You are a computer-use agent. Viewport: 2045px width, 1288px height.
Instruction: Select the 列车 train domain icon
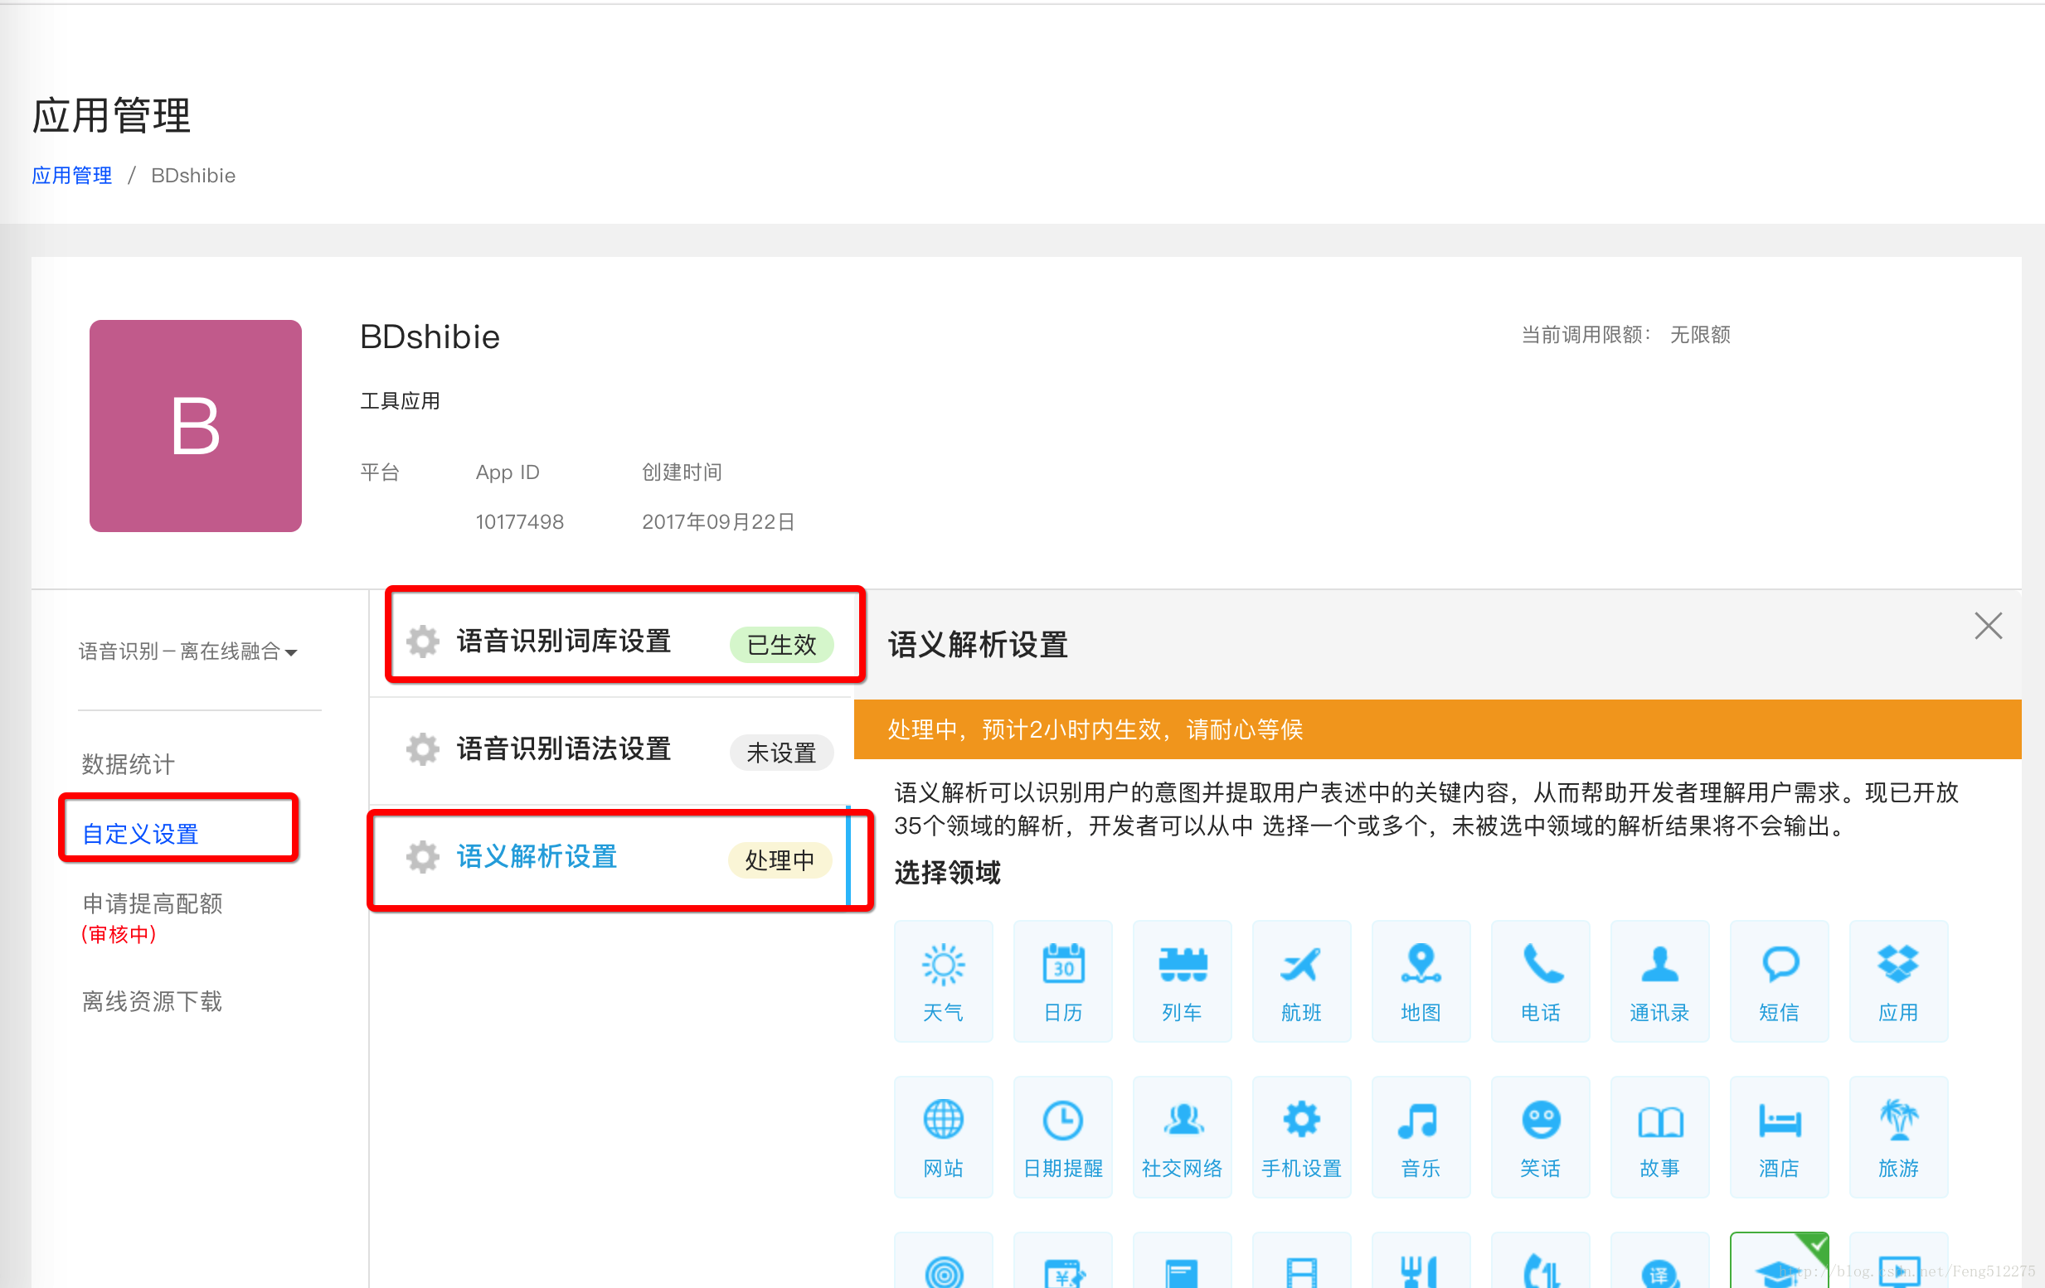pyautogui.click(x=1183, y=981)
